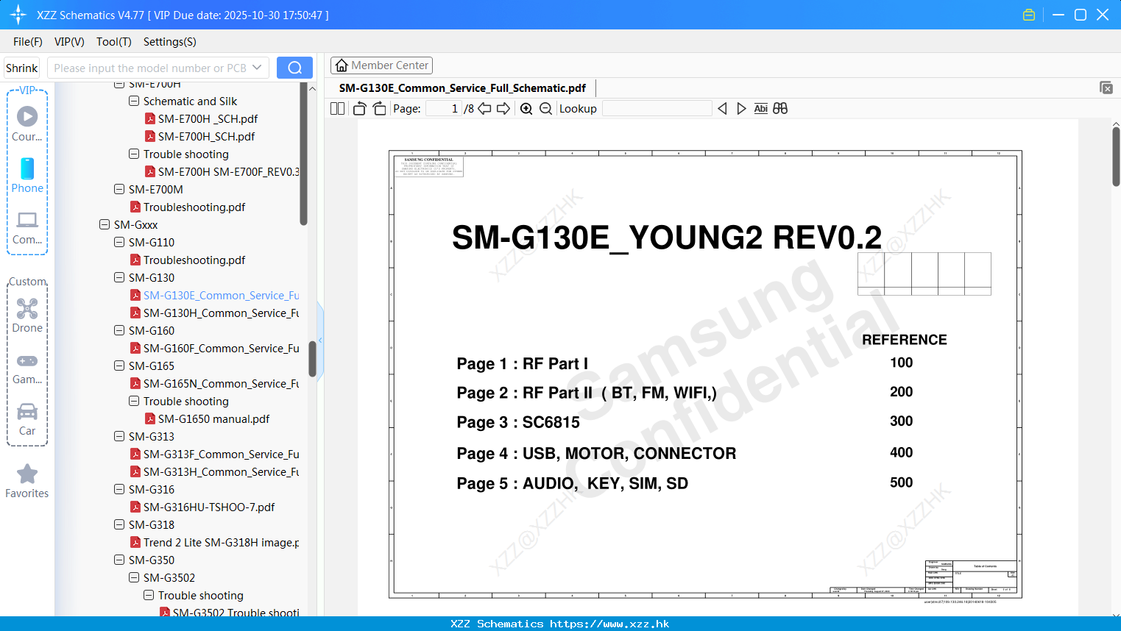Open SM-E700H _SCH.pdf file
The image size is (1121, 631).
[208, 118]
